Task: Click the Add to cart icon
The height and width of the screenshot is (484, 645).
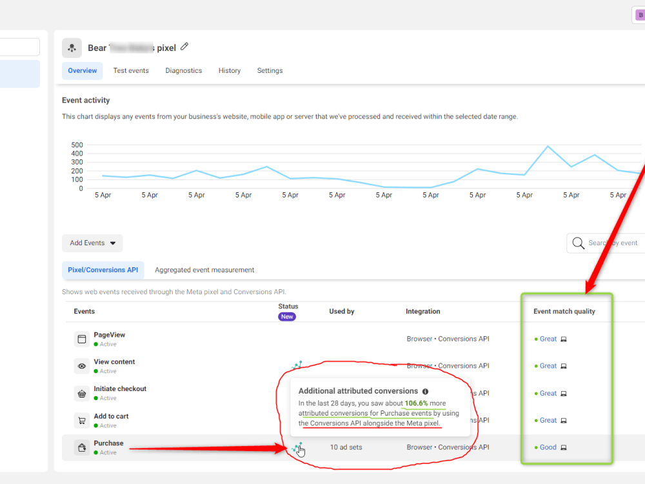Action: [x=82, y=421]
